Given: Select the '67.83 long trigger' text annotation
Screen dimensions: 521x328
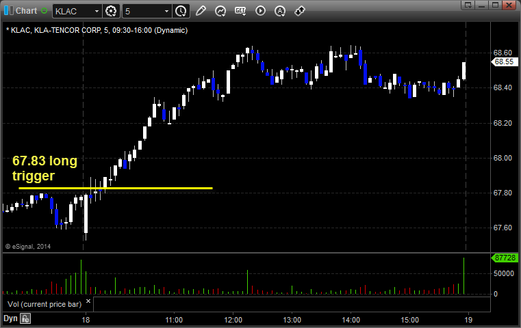Looking at the screenshot, I should (45, 168).
